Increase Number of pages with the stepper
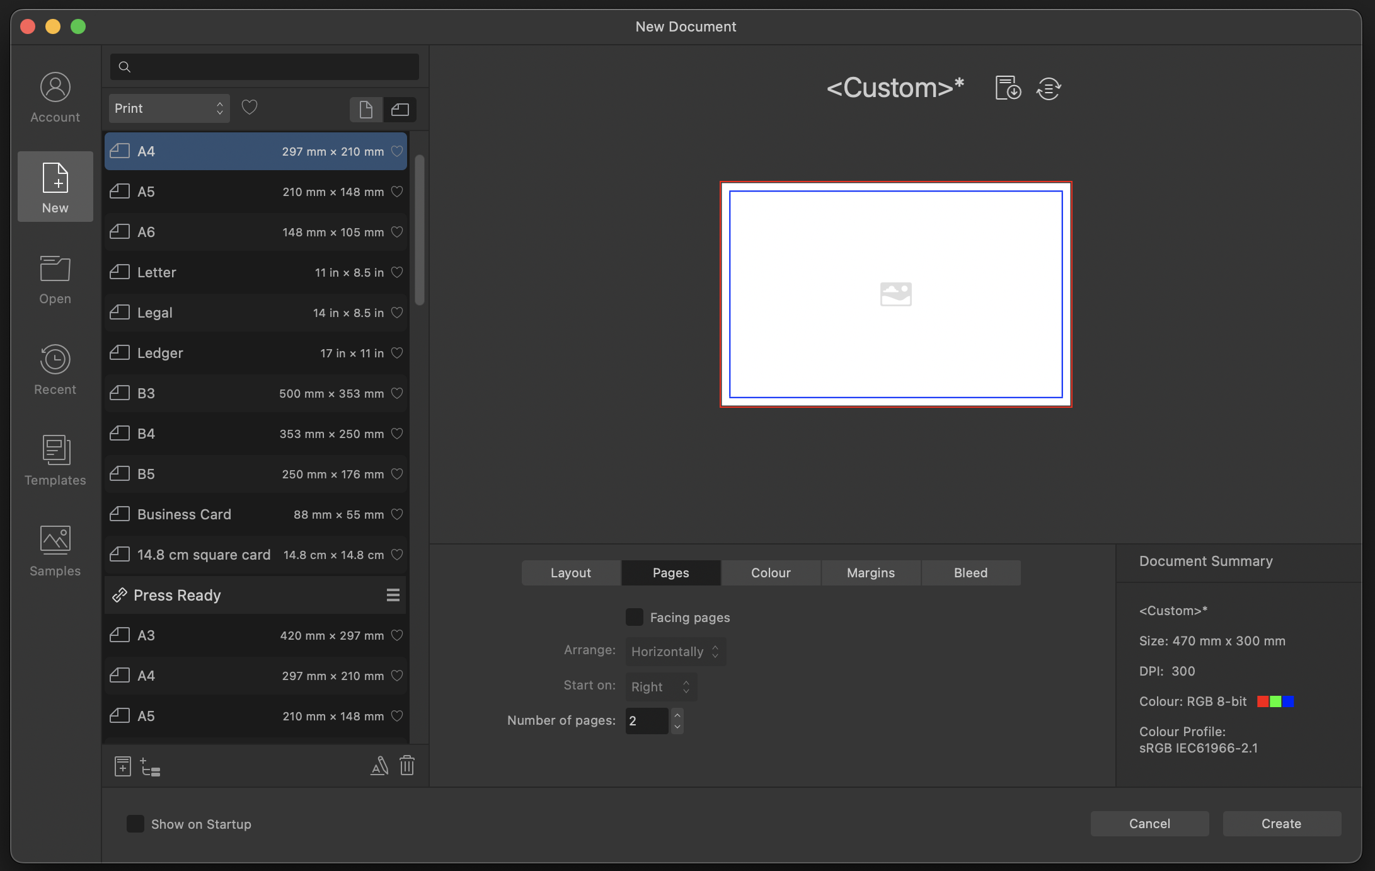 pos(677,715)
